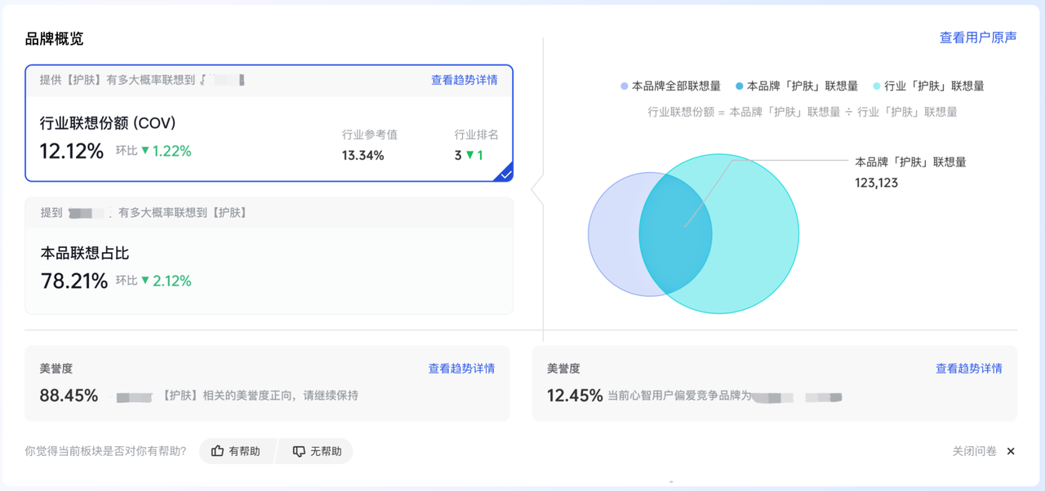The width and height of the screenshot is (1045, 491).
Task: Click the 123,123 chart value label
Action: pyautogui.click(x=876, y=183)
